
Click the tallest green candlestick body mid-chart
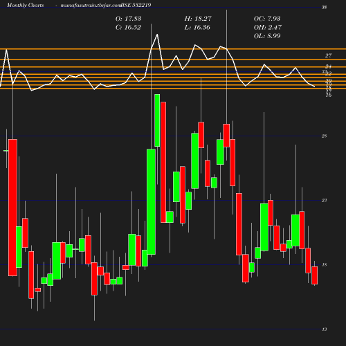[x=152, y=202]
